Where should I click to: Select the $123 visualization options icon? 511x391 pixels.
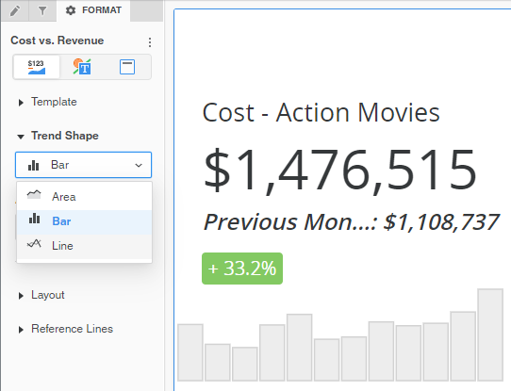pos(37,67)
